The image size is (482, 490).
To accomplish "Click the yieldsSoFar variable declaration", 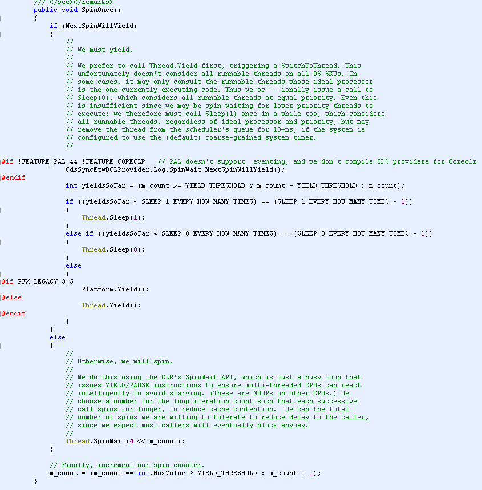I will 235,185.
